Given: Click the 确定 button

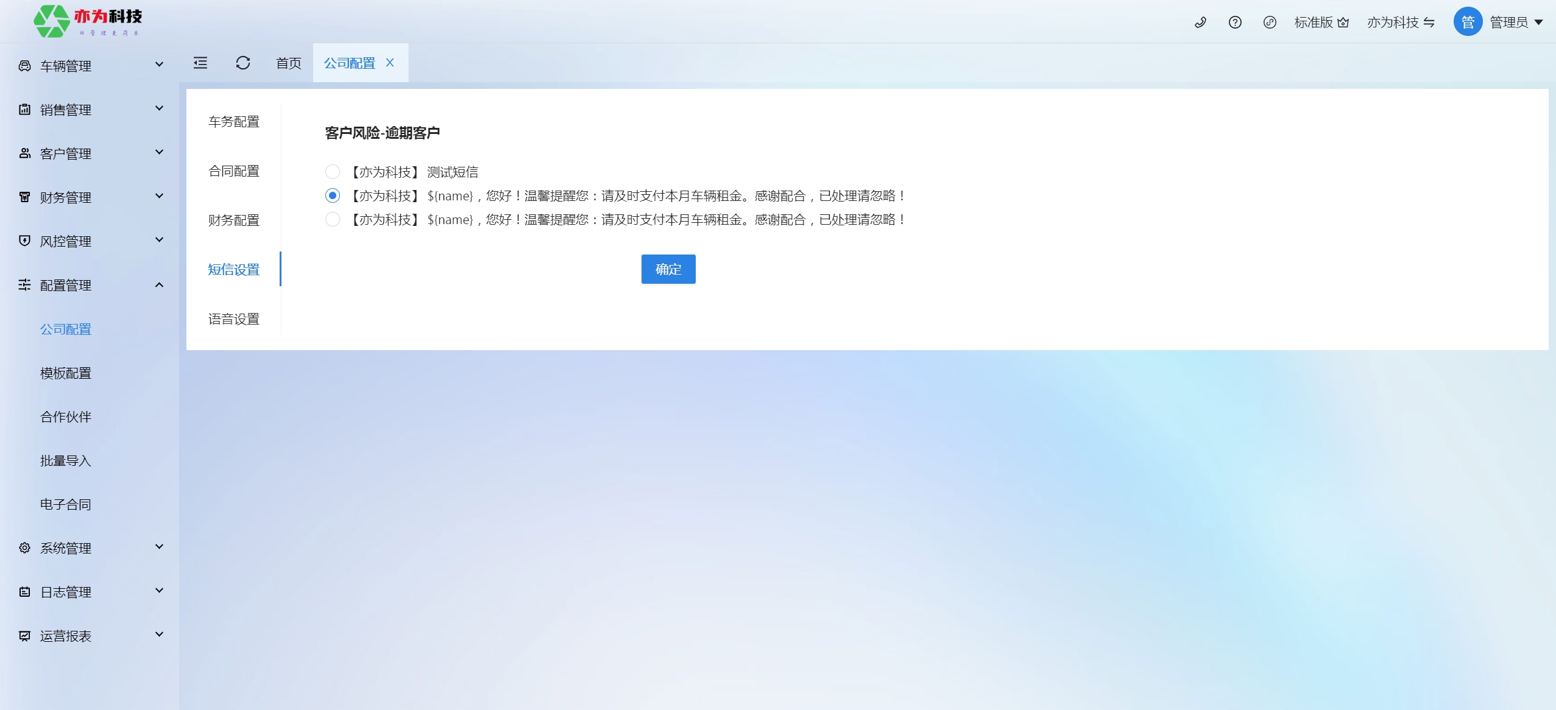Looking at the screenshot, I should 668,269.
